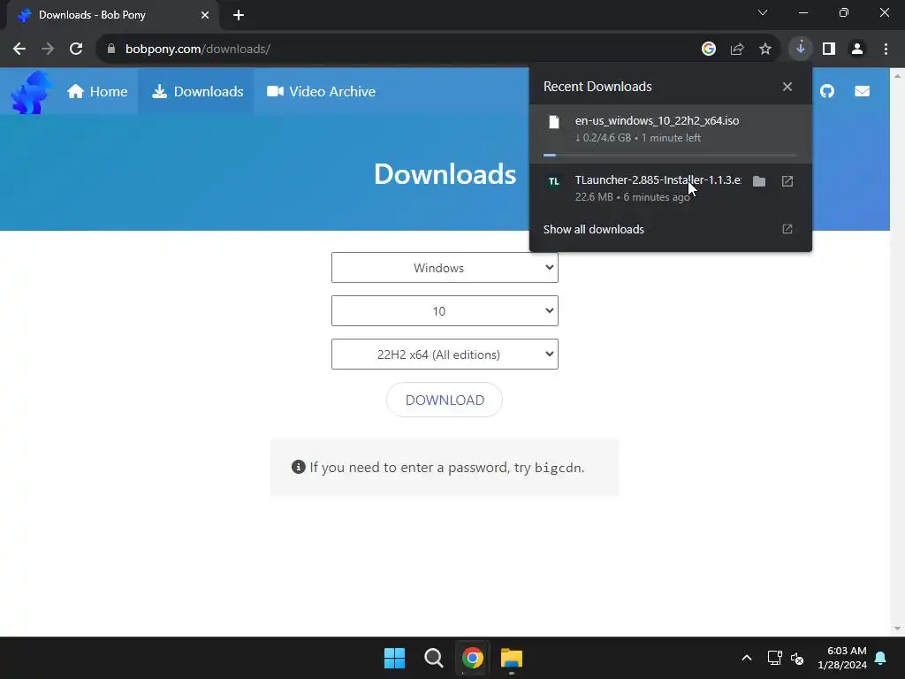
Task: Open the notifications bell icon
Action: pyautogui.click(x=881, y=658)
